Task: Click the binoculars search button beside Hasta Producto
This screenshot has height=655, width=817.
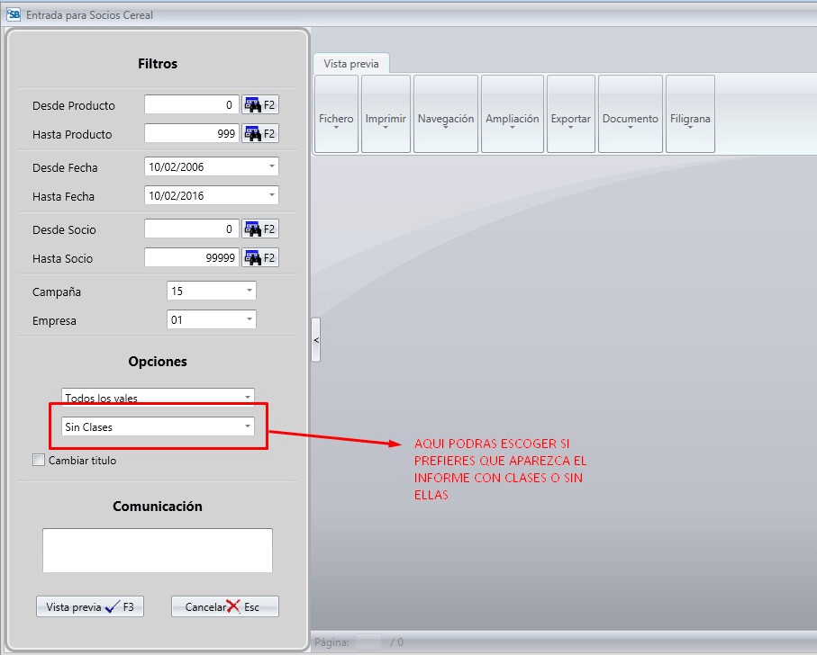Action: (x=259, y=134)
